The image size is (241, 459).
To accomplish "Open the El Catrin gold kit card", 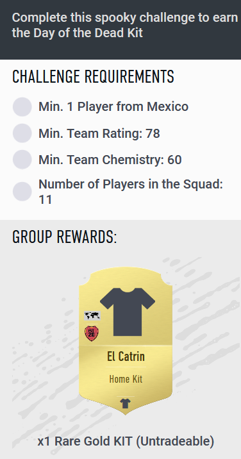I will tap(126, 341).
